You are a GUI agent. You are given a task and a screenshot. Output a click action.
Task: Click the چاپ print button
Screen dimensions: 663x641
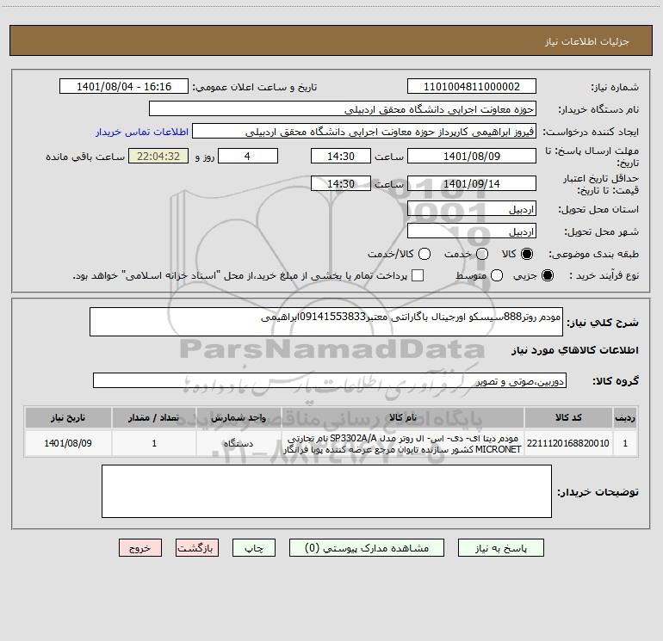click(254, 548)
